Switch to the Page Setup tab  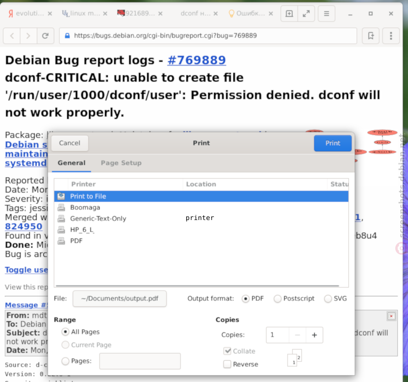tap(121, 163)
